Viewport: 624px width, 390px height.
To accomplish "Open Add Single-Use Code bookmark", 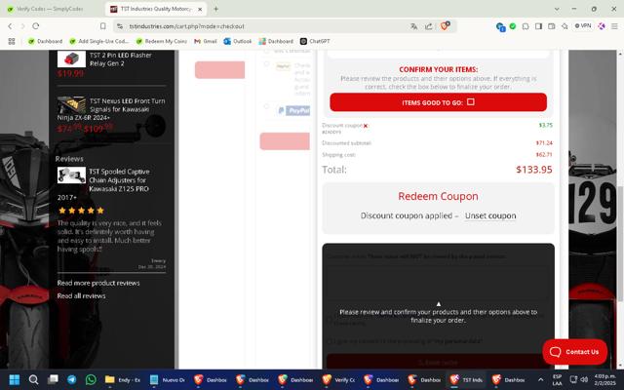I will point(99,41).
